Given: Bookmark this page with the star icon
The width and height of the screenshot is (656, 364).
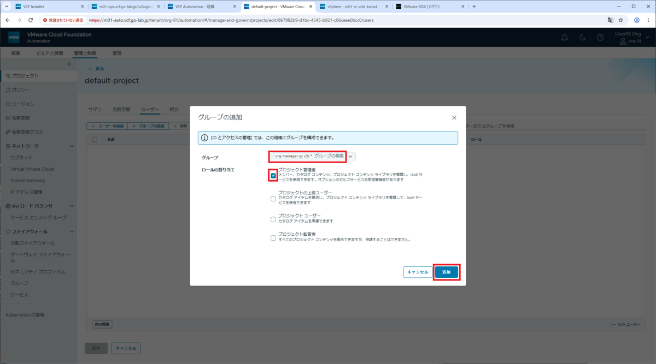Looking at the screenshot, I should click(621, 20).
